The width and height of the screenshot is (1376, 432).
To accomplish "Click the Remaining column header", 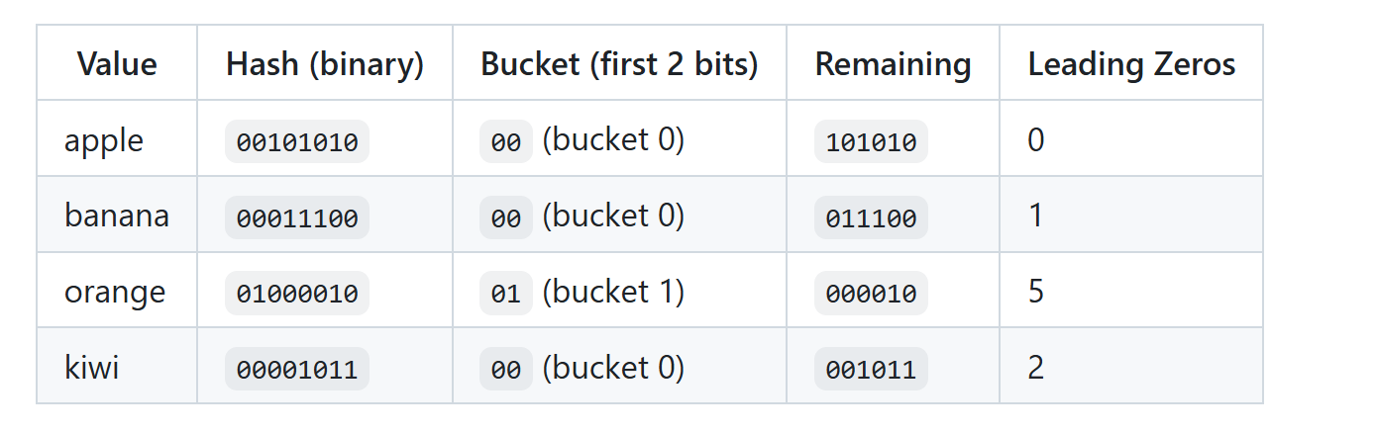I will pos(893,63).
